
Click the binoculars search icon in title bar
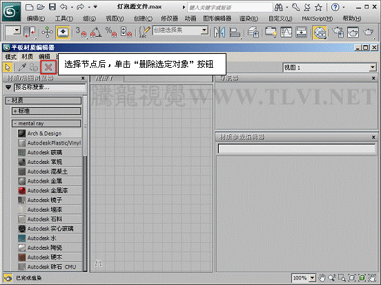tap(279, 8)
